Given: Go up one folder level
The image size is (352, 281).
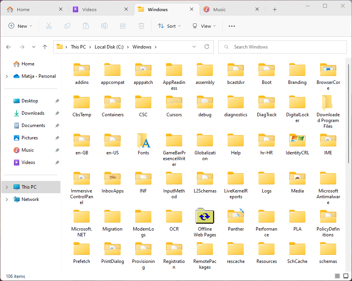Looking at the screenshot, I should 45,47.
